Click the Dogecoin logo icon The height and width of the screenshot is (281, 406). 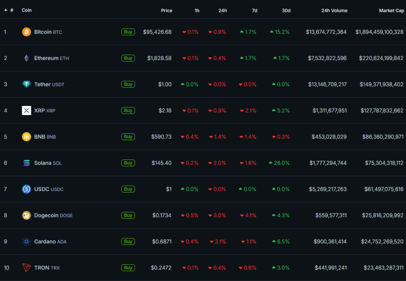(x=27, y=215)
